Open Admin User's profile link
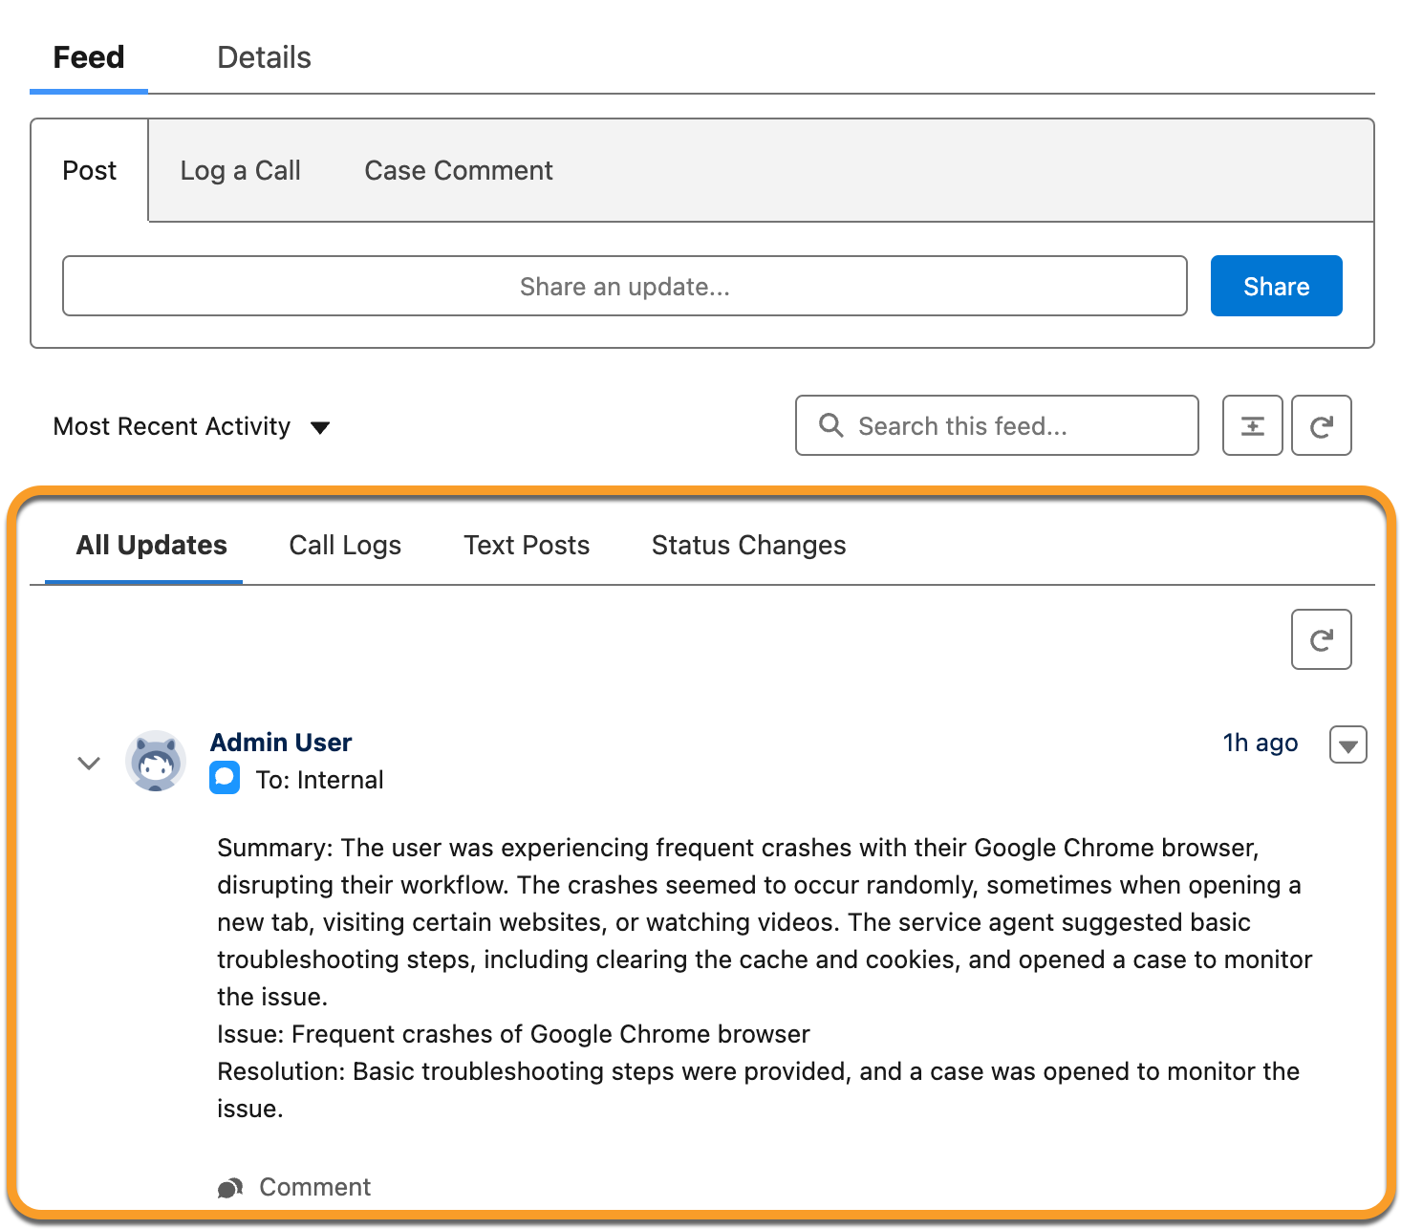This screenshot has width=1401, height=1229. click(281, 743)
